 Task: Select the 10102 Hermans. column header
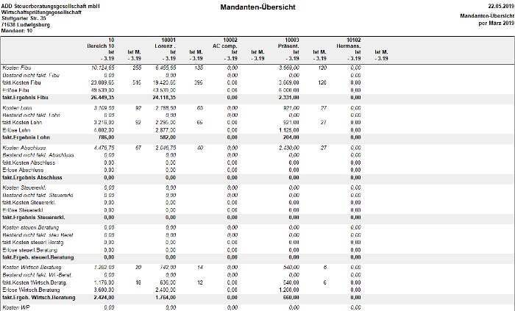click(348, 43)
